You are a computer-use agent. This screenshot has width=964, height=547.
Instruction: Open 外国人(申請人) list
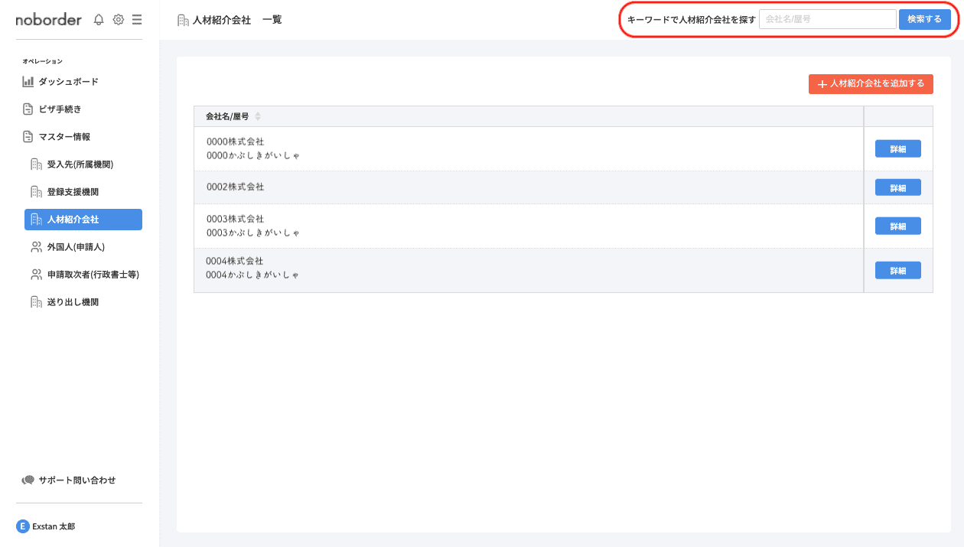tap(75, 247)
